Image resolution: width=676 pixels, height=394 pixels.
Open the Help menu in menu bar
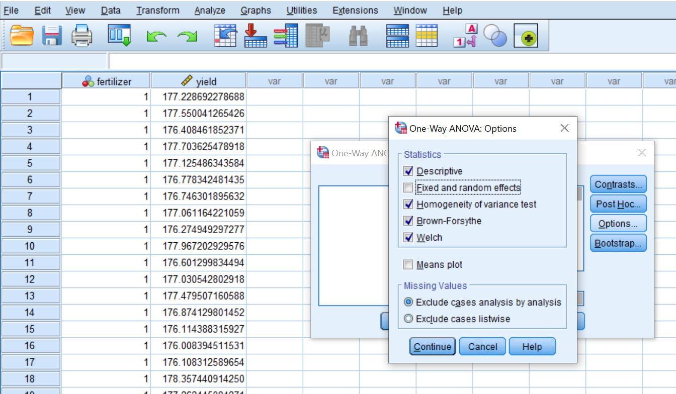452,10
